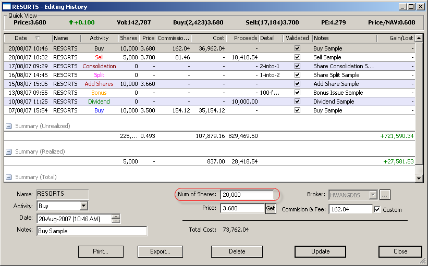Toggle Validated checkbox for Split row

(x=298, y=75)
